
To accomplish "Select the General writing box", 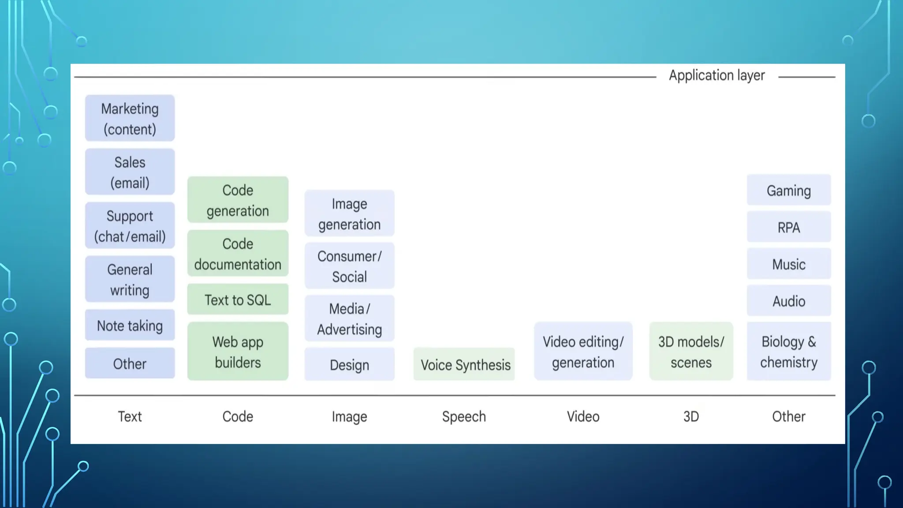I will click(130, 279).
